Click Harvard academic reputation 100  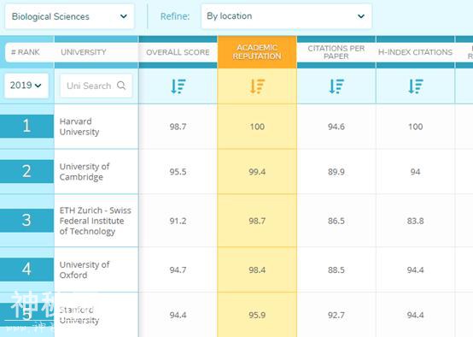(x=257, y=127)
